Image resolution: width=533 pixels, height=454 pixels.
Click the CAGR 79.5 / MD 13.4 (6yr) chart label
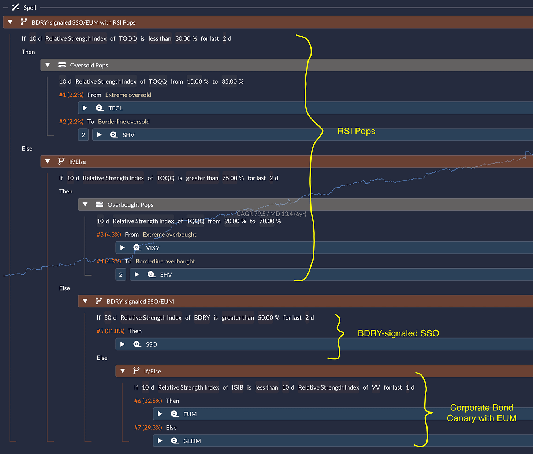pyautogui.click(x=271, y=214)
